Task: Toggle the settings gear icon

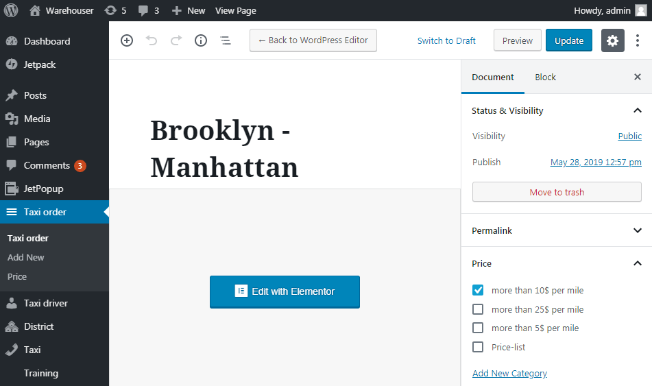Action: tap(612, 40)
